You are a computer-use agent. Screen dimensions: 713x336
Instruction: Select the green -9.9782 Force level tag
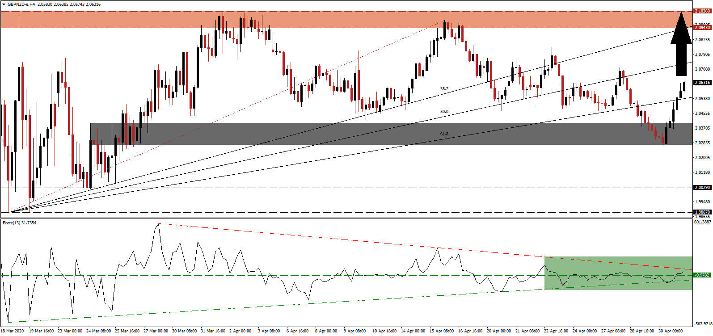(x=702, y=275)
